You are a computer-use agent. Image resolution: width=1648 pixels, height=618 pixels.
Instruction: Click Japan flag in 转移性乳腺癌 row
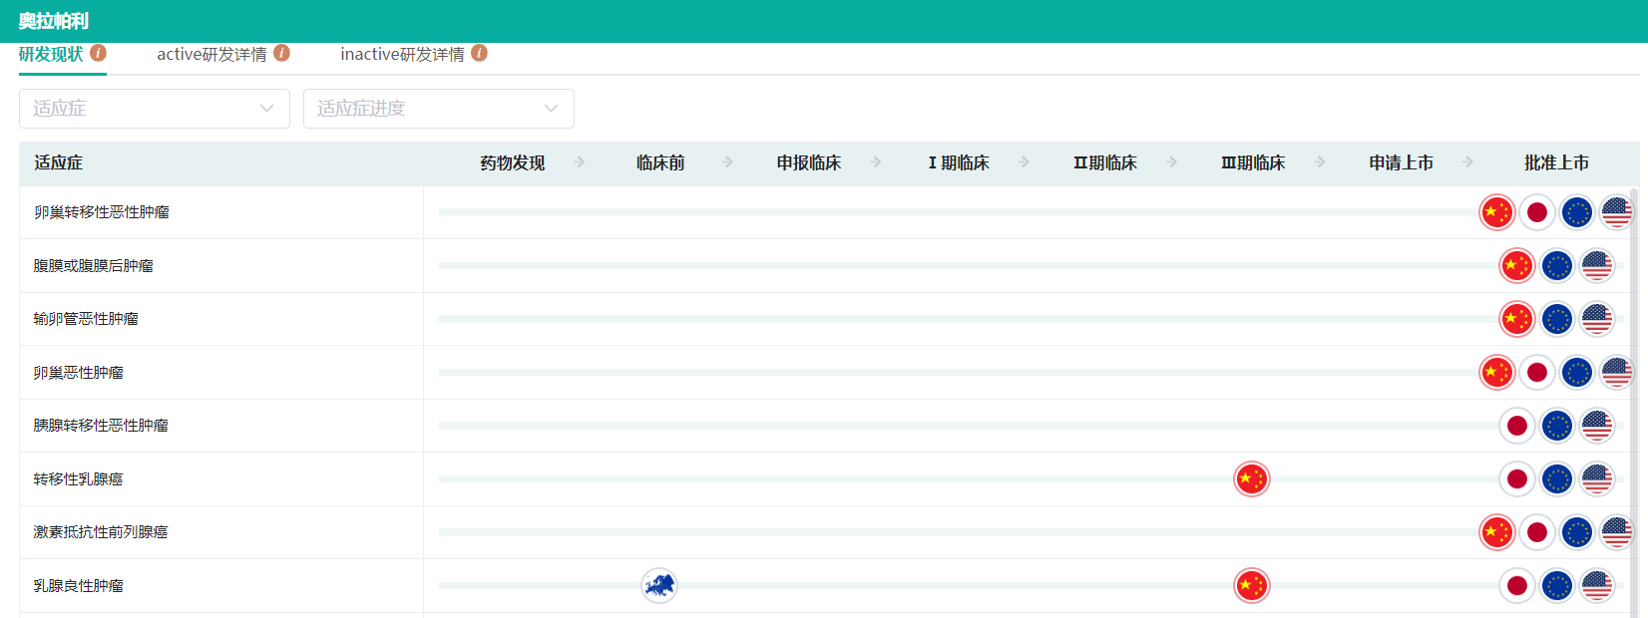point(1517,479)
